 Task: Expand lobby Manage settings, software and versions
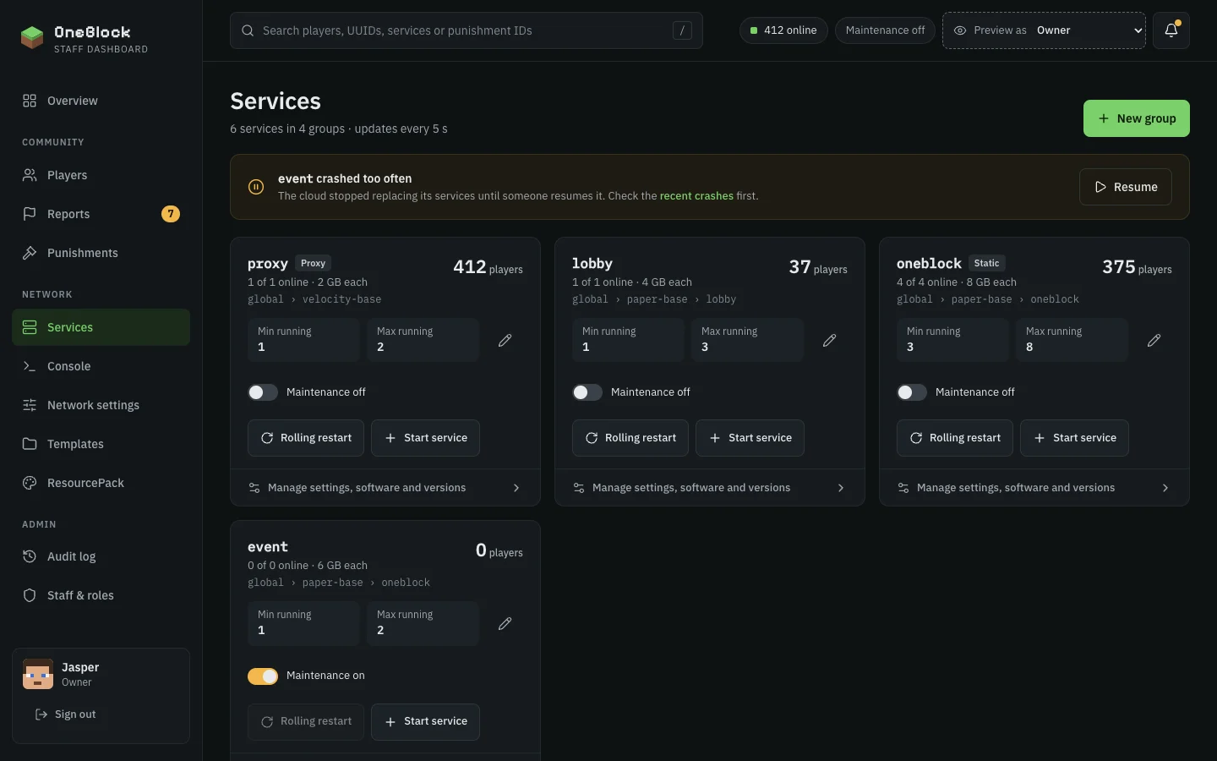[x=710, y=488]
